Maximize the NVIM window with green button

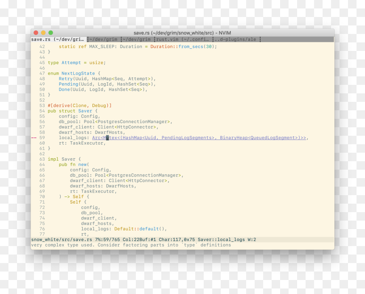pyautogui.click(x=51, y=33)
